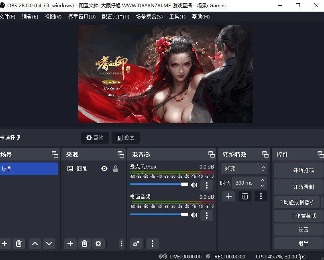
Task: Pop out the 来源 dock panel
Action: [x=121, y=154]
